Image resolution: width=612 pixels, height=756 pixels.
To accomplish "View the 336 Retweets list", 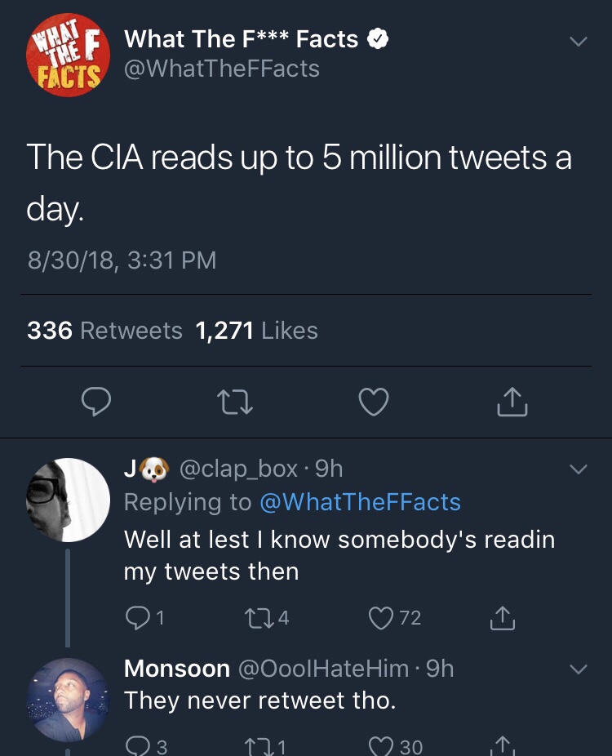I will [x=104, y=331].
